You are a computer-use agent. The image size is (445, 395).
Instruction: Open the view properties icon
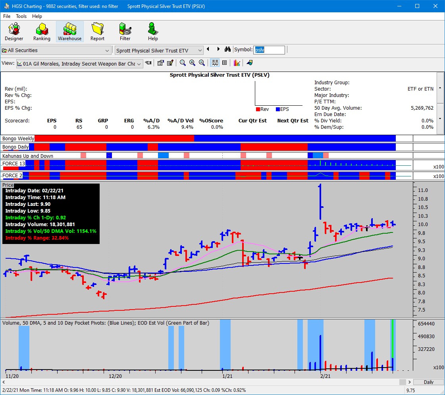click(161, 63)
